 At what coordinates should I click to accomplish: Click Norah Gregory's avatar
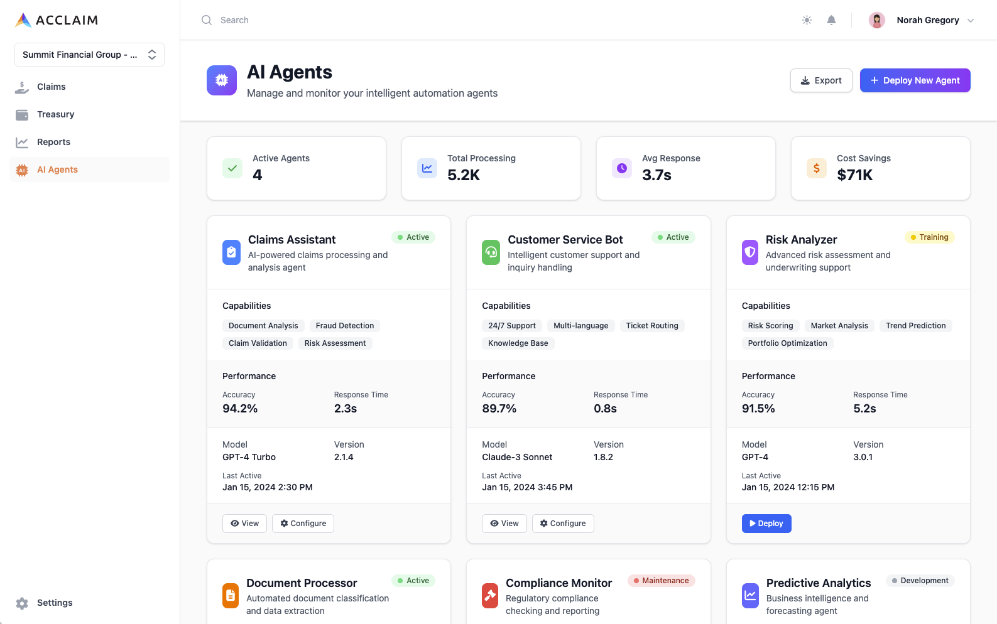pos(877,20)
